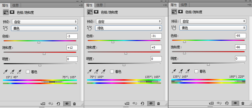
Task: Open panel flyout menu in Yellow panel
Action: pyautogui.click(x=81, y=5)
